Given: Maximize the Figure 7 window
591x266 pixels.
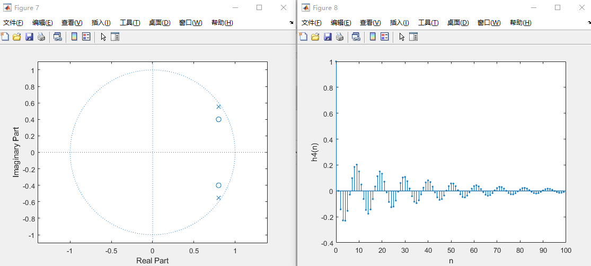Looking at the screenshot, I should tap(259, 7).
